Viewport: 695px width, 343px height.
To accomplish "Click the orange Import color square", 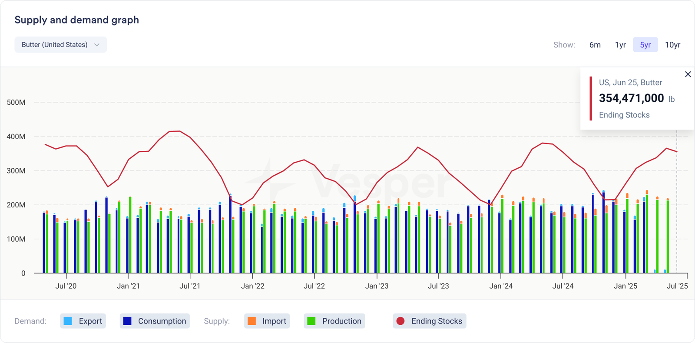I will [252, 321].
